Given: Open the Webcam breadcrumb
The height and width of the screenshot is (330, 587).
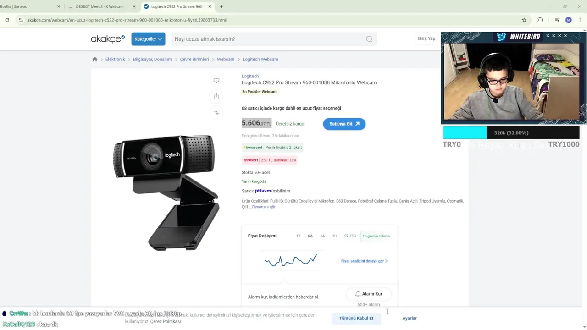Looking at the screenshot, I should [x=226, y=59].
